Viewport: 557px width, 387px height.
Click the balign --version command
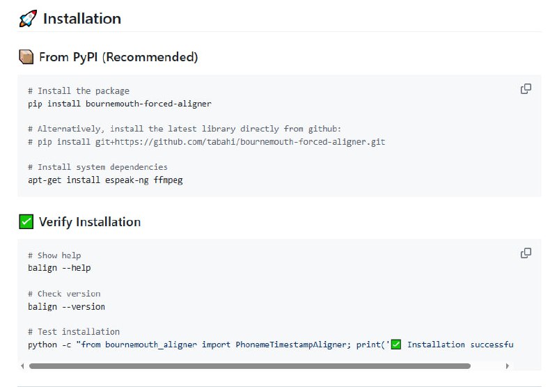(x=66, y=306)
